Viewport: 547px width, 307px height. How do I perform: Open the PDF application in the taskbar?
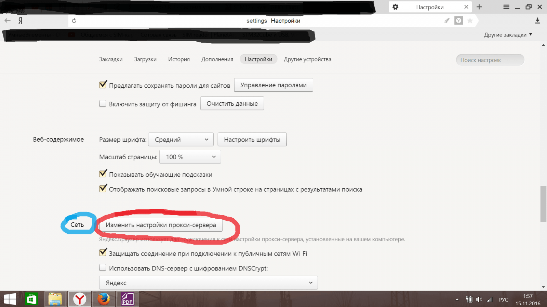point(128,299)
